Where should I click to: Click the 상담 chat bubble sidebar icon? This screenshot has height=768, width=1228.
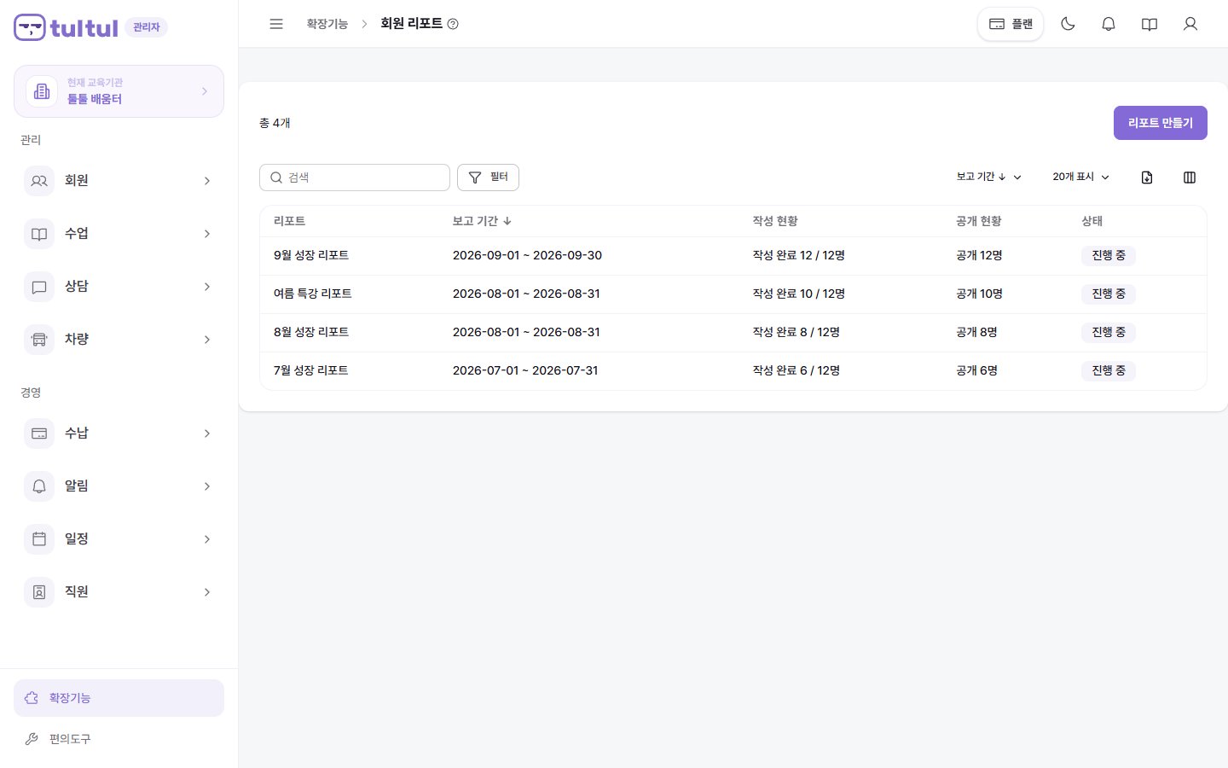[x=39, y=287]
